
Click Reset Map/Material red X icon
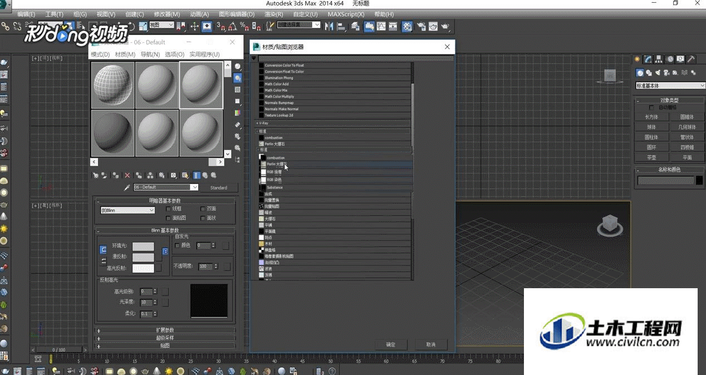[127, 175]
